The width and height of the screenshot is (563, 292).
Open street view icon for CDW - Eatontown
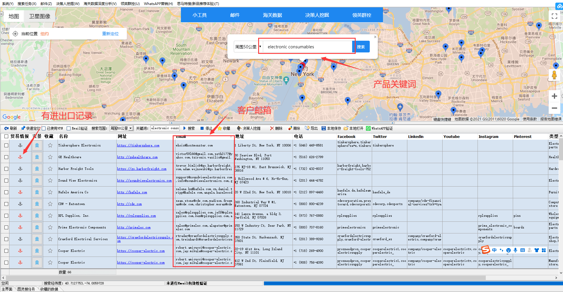pyautogui.click(x=37, y=204)
